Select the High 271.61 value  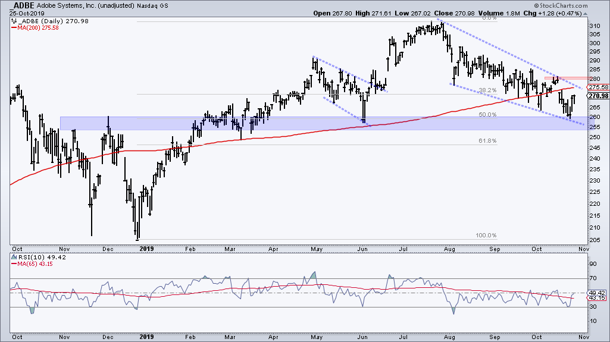[374, 13]
